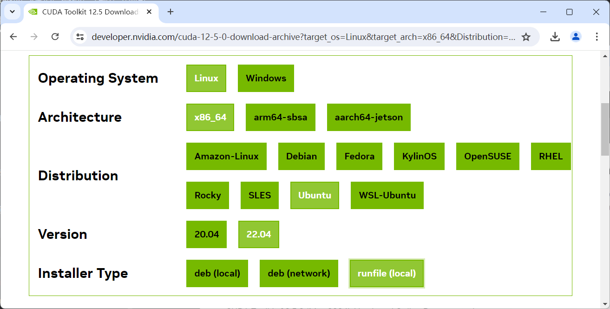Open the tab search chevron
The height and width of the screenshot is (309, 610).
pyautogui.click(x=12, y=12)
